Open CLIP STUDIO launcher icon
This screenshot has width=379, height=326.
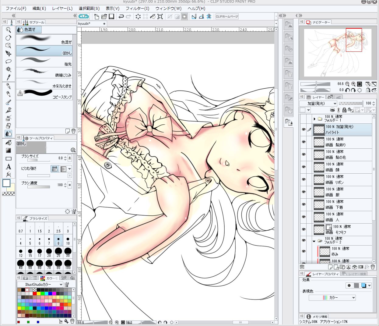84,16
